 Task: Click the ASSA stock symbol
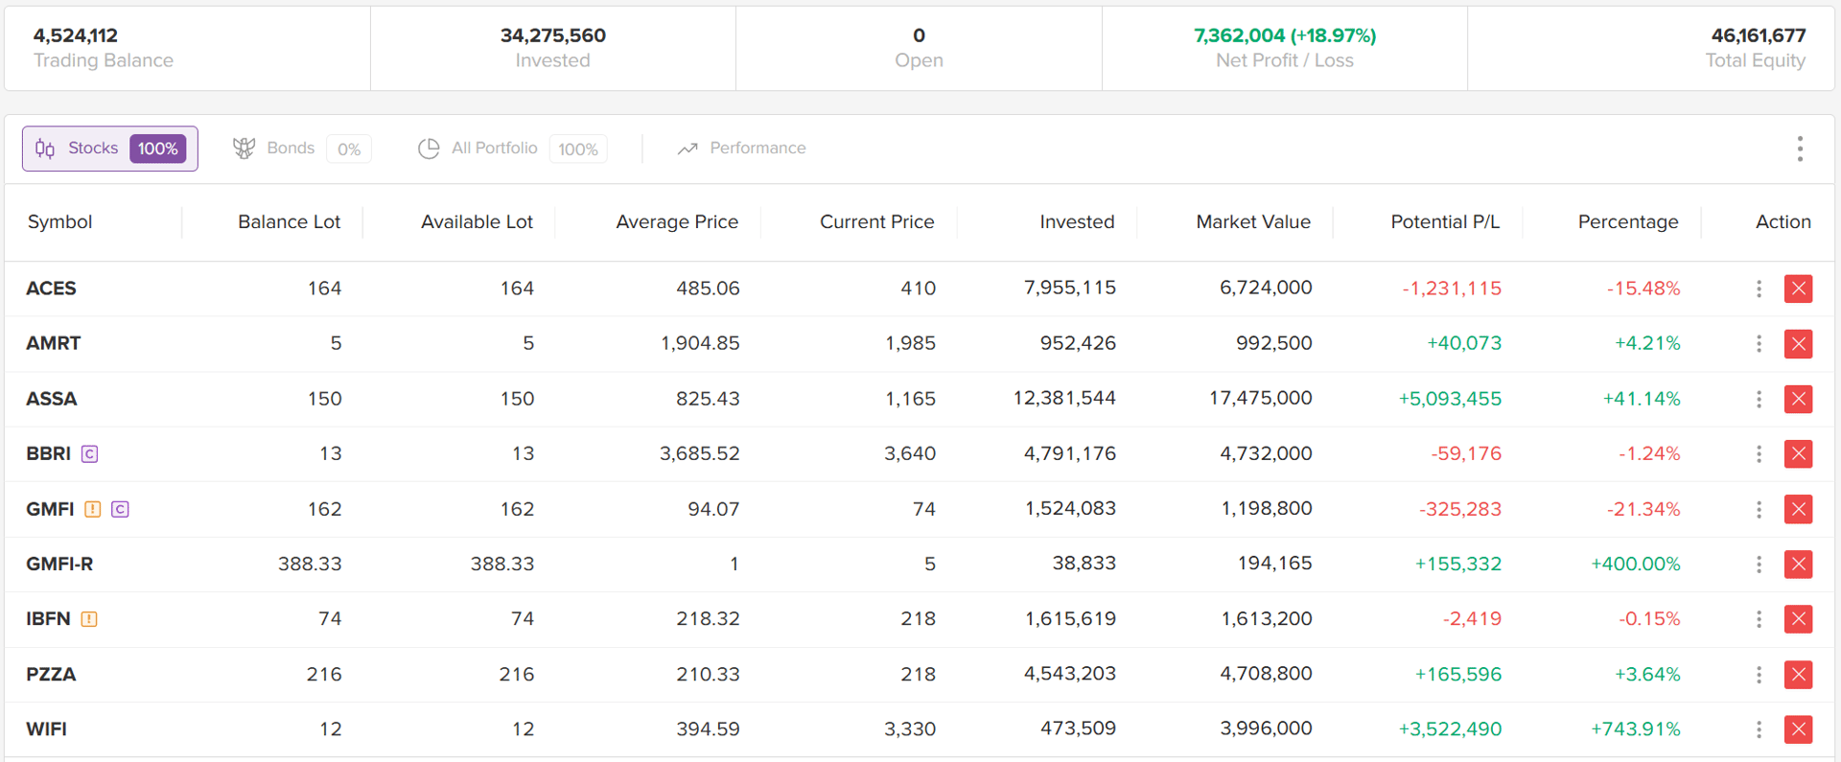tap(52, 399)
